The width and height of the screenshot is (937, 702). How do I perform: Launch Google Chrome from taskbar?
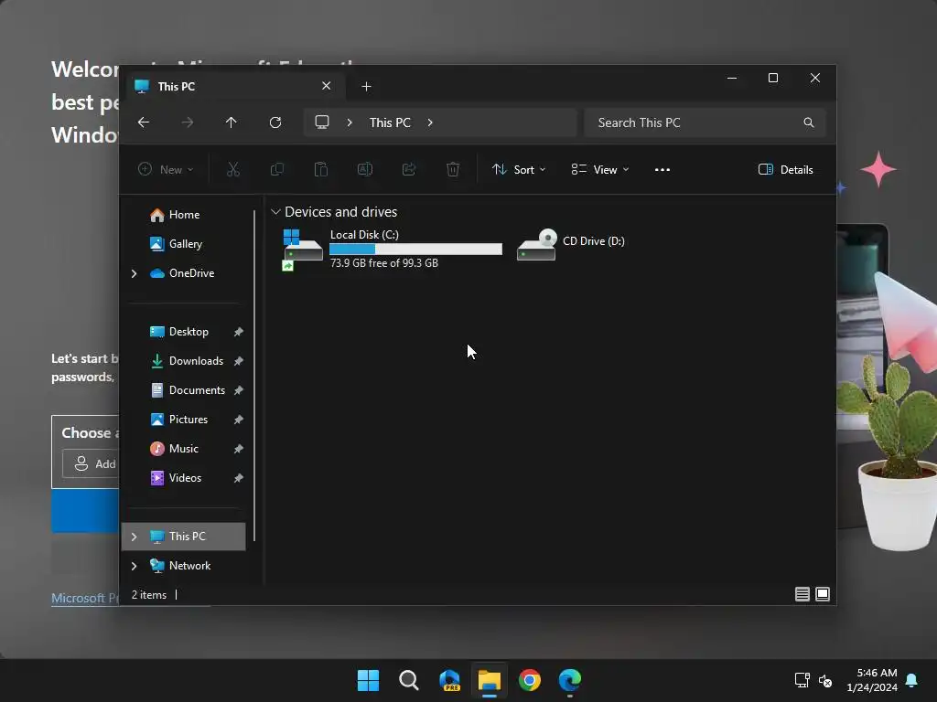(x=530, y=680)
